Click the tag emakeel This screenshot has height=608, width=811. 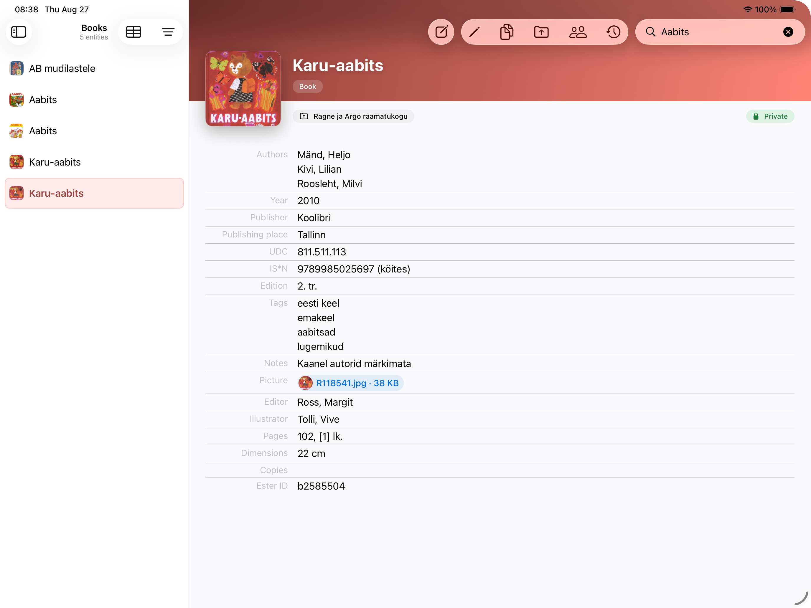tap(316, 317)
